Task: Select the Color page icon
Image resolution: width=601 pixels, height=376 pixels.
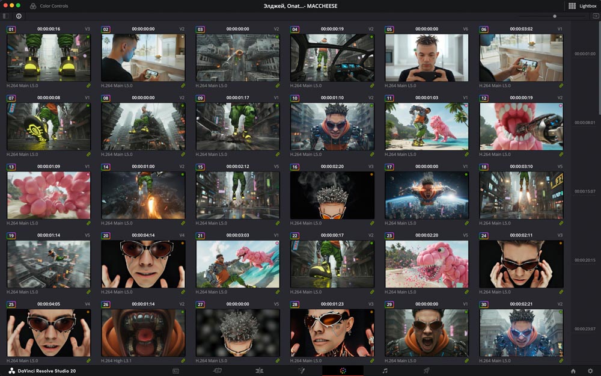Action: point(343,371)
